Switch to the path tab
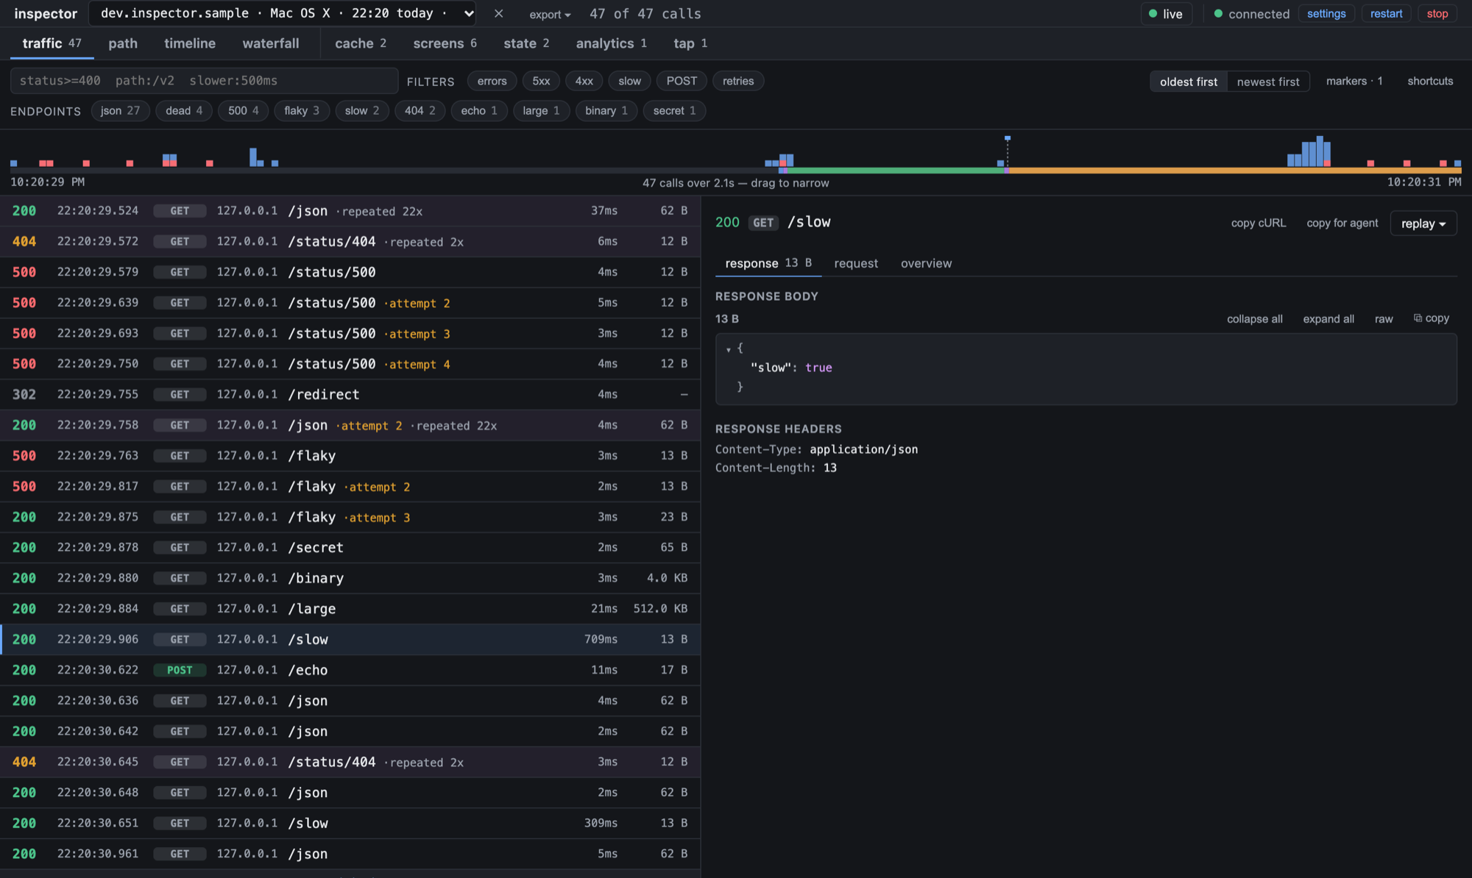1472x878 pixels. (x=123, y=43)
